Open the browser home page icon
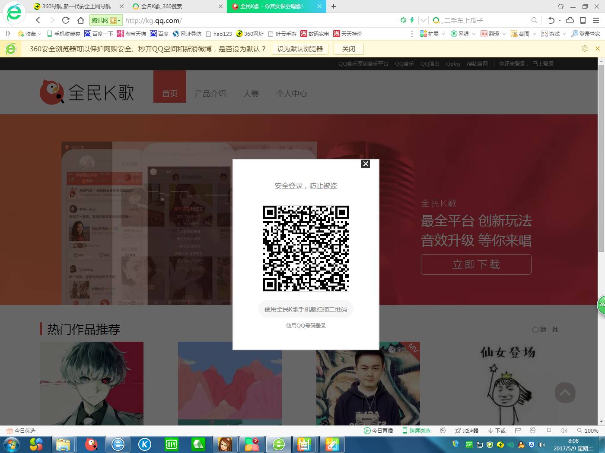 coord(80,20)
